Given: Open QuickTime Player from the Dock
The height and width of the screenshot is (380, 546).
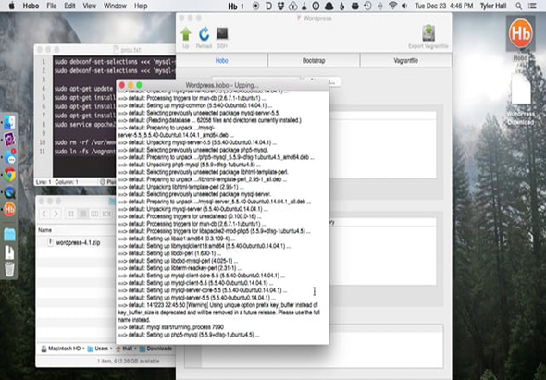Looking at the screenshot, I should [9, 192].
